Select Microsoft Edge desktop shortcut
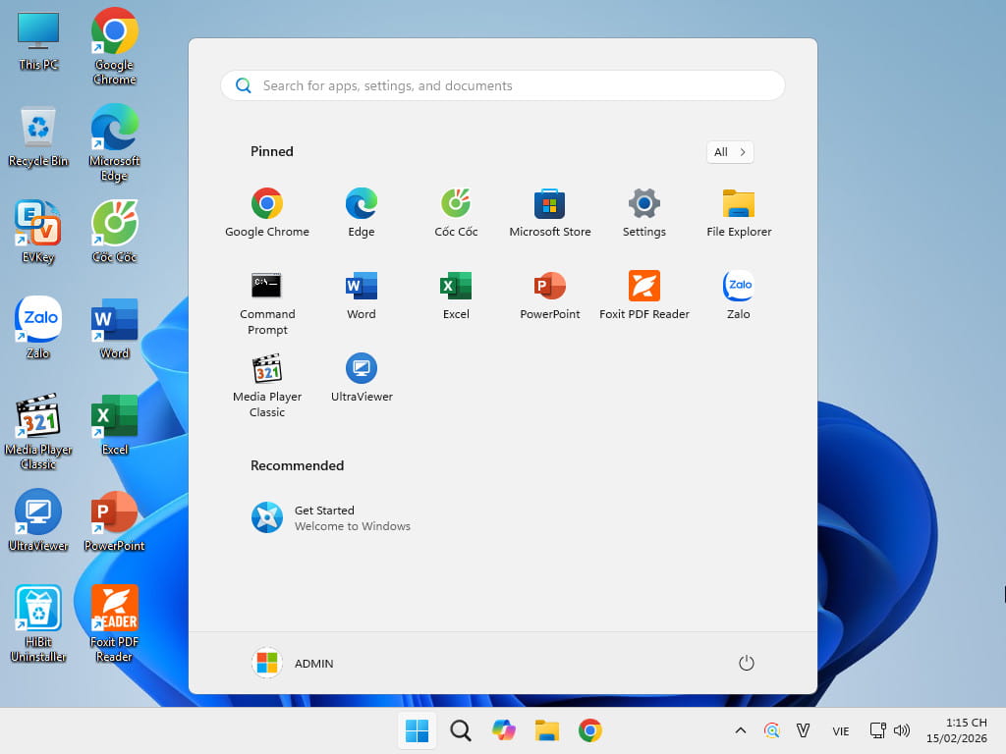Image resolution: width=1006 pixels, height=754 pixels. click(x=114, y=143)
